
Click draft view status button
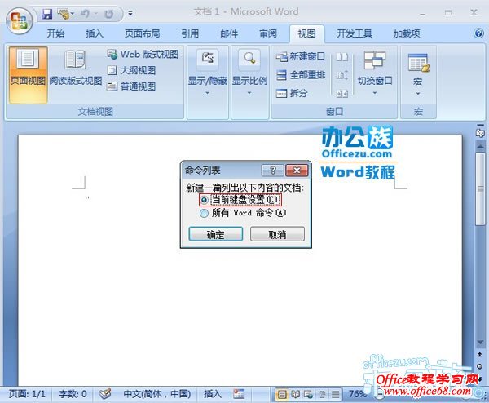pos(335,395)
